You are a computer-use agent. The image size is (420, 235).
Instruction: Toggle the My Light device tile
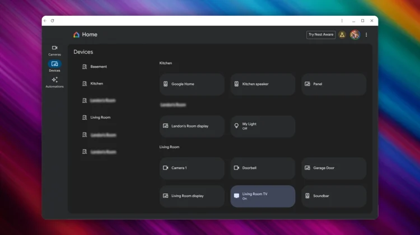(x=263, y=126)
